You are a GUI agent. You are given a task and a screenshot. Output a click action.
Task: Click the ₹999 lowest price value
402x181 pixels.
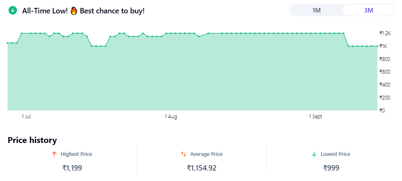331,168
